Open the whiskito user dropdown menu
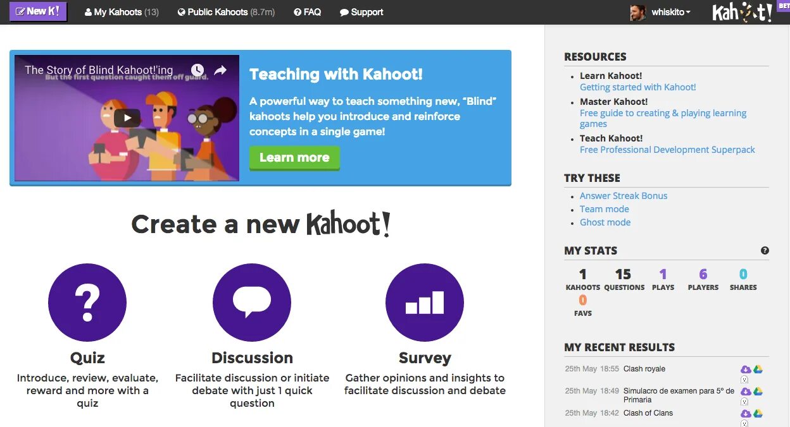790x427 pixels. click(661, 12)
